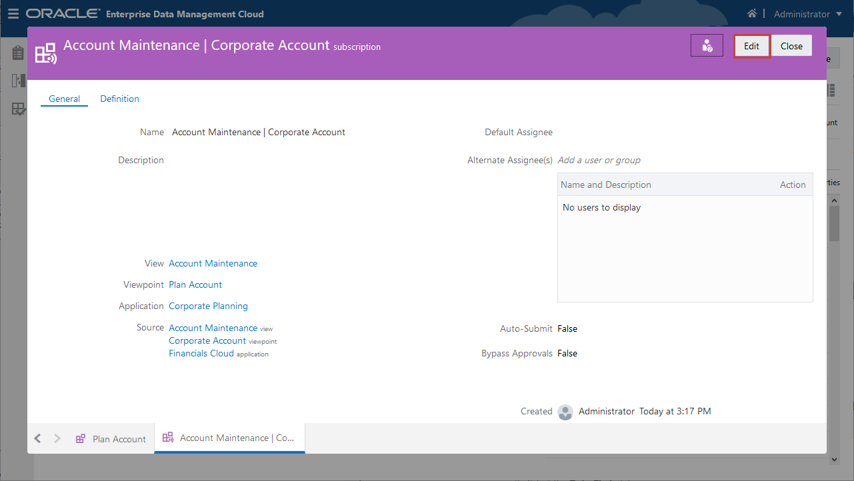Switch to the Definition tab
The height and width of the screenshot is (481, 854).
[119, 99]
